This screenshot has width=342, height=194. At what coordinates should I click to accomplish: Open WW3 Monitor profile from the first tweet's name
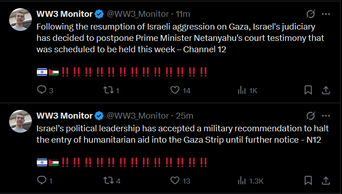64,14
